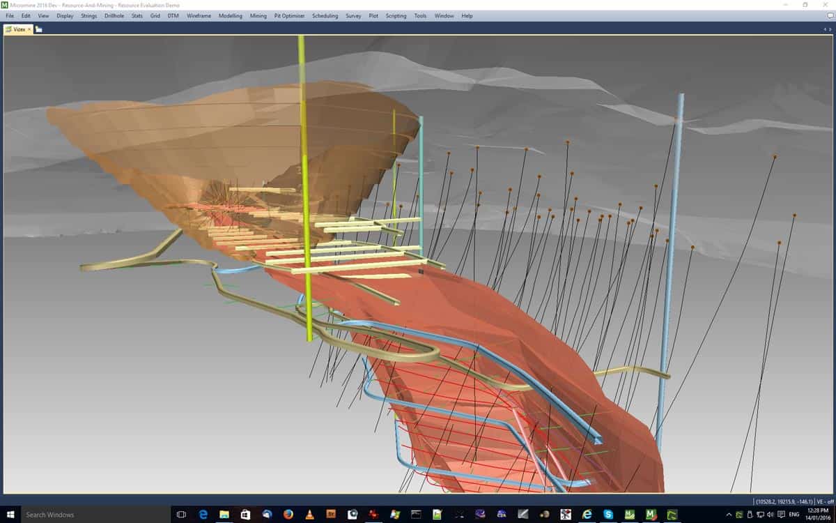The width and height of the screenshot is (836, 523).
Task: Open Firefox from the taskbar
Action: [x=287, y=515]
